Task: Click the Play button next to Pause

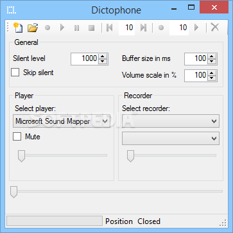Action: tap(62, 28)
